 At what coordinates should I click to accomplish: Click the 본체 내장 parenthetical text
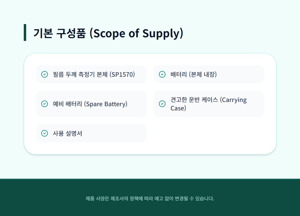tap(203, 74)
